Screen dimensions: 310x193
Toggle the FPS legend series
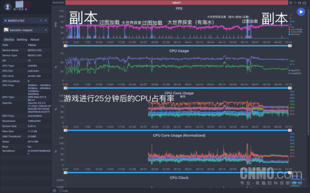click(x=291, y=27)
